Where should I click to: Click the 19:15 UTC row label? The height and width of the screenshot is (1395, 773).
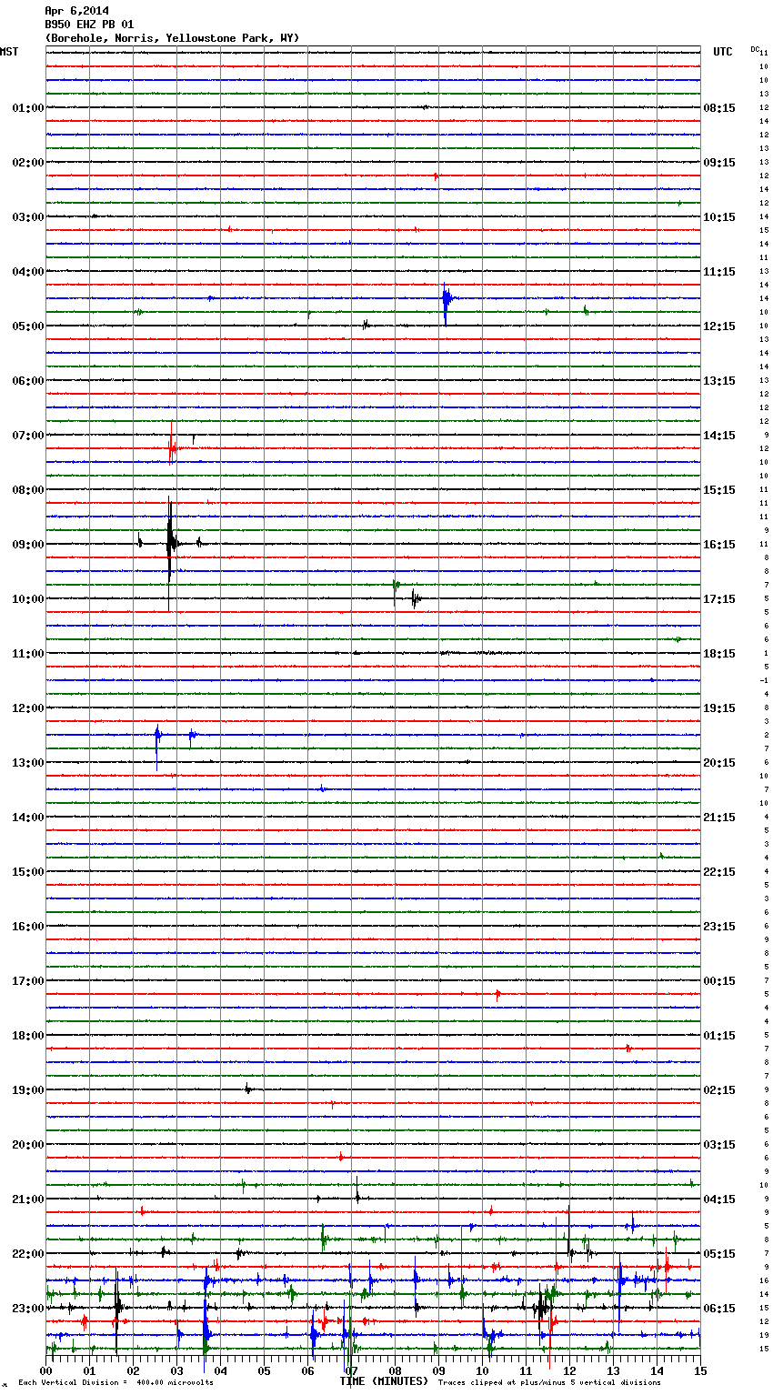[719, 708]
